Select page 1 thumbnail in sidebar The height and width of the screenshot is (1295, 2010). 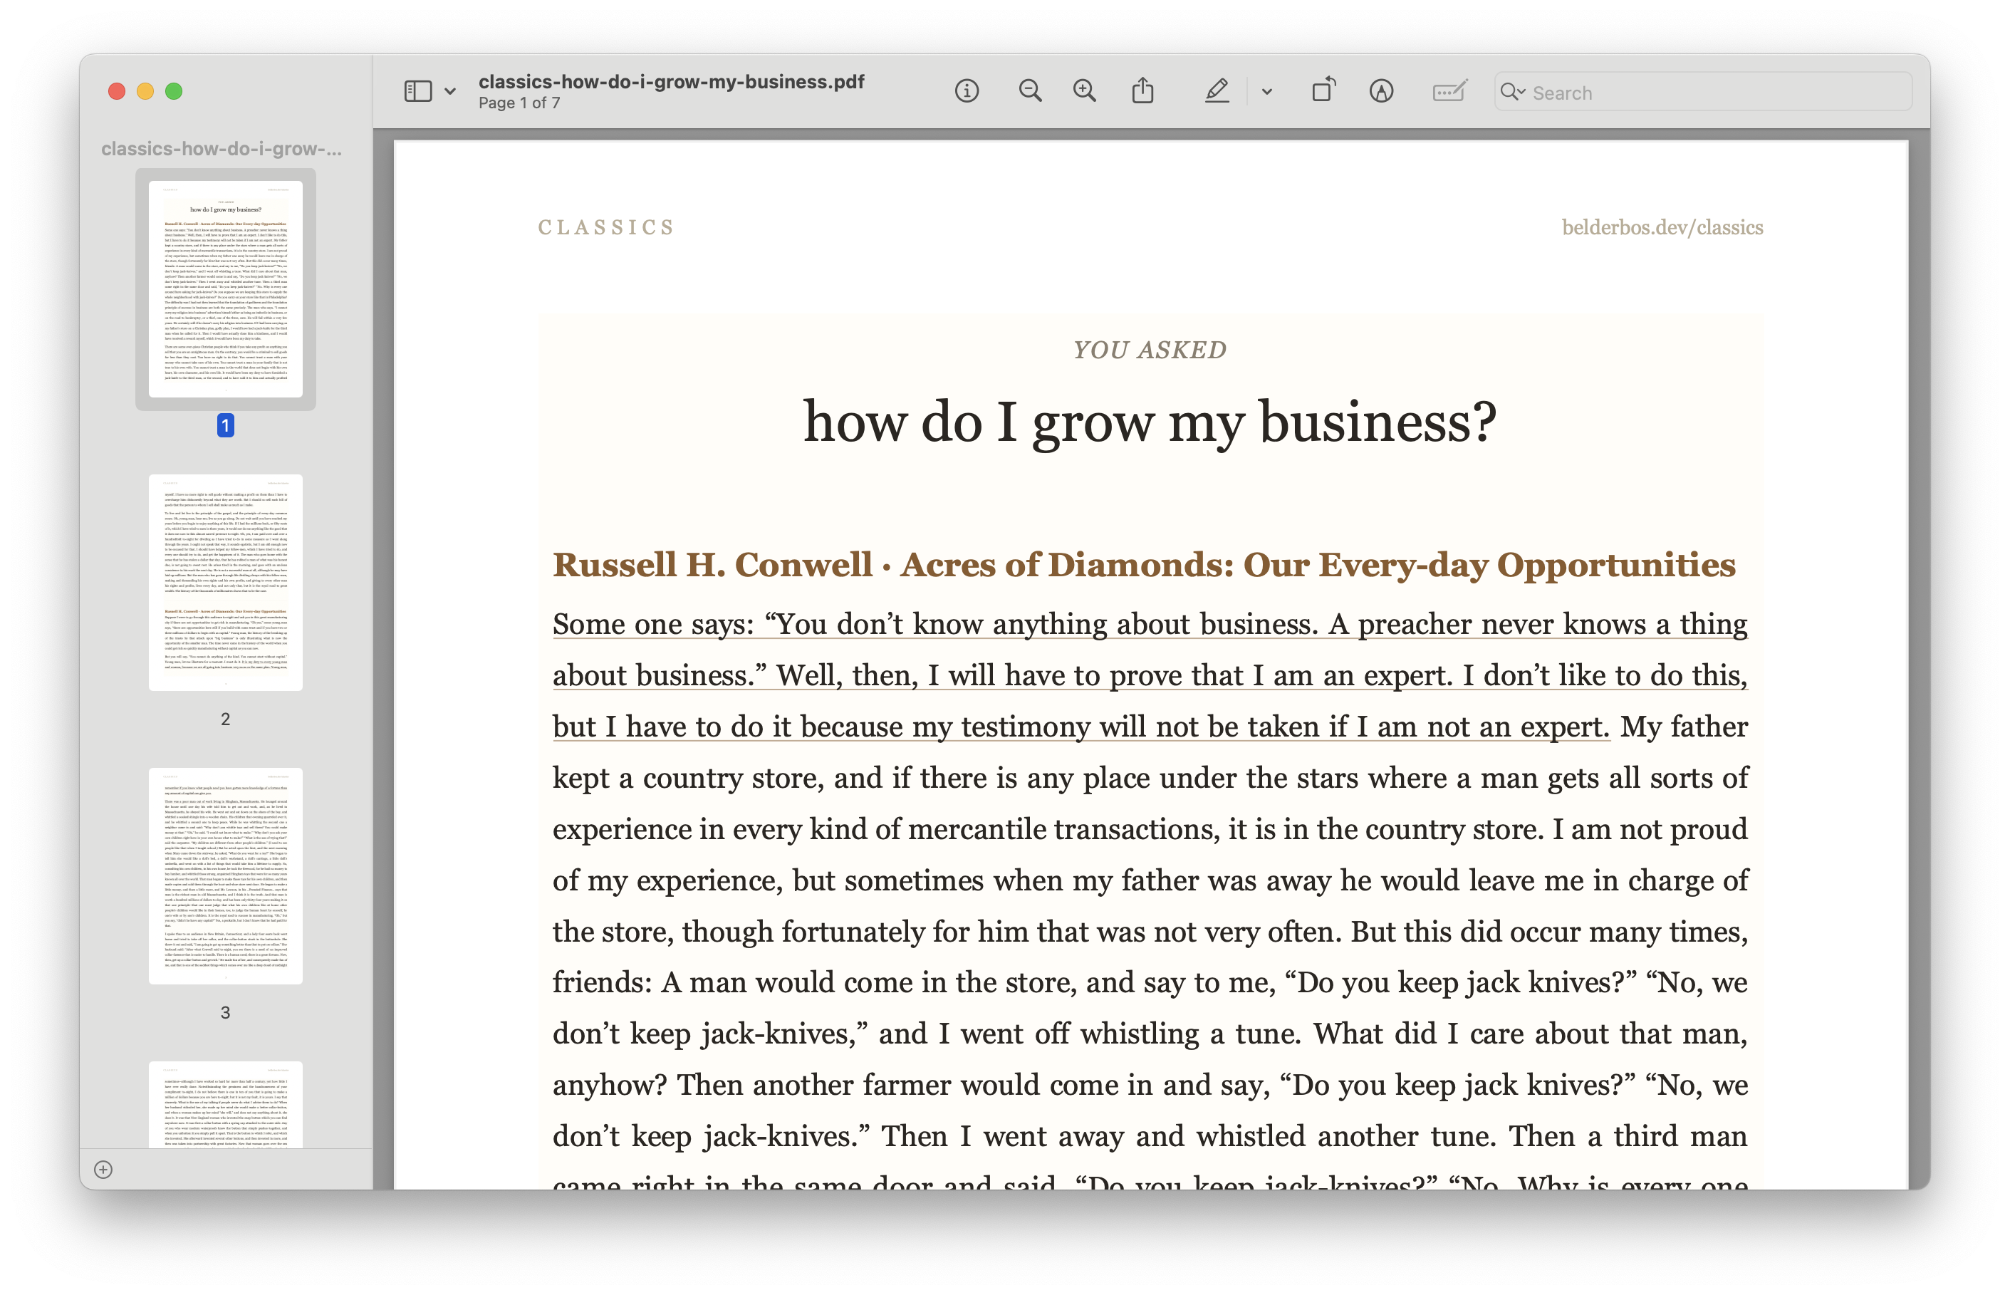[225, 288]
